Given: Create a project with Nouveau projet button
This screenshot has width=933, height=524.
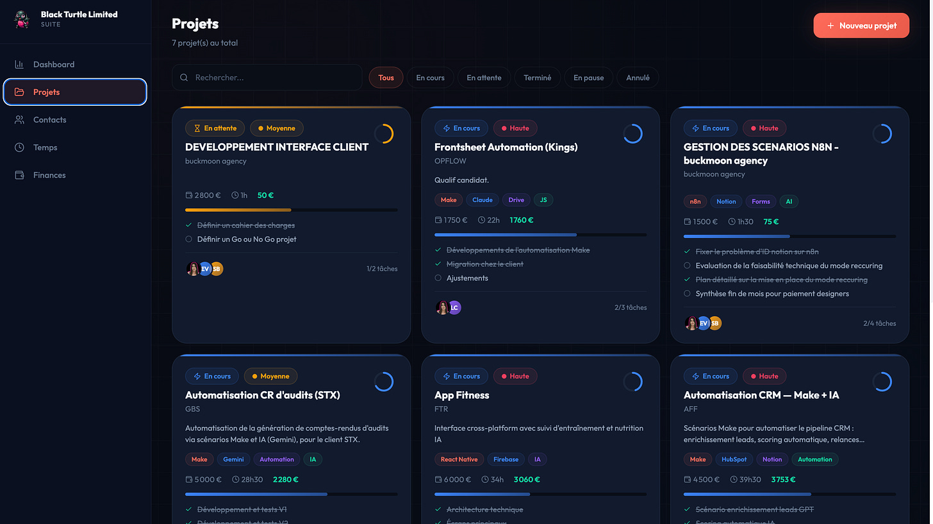Looking at the screenshot, I should [x=861, y=26].
